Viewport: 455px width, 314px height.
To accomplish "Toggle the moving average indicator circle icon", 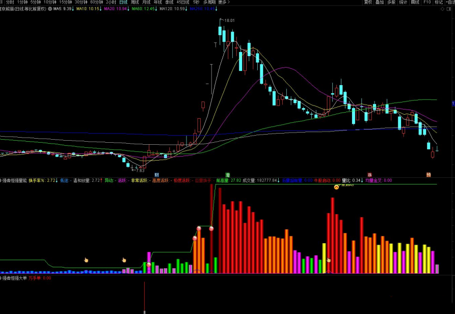I will pos(49,9).
